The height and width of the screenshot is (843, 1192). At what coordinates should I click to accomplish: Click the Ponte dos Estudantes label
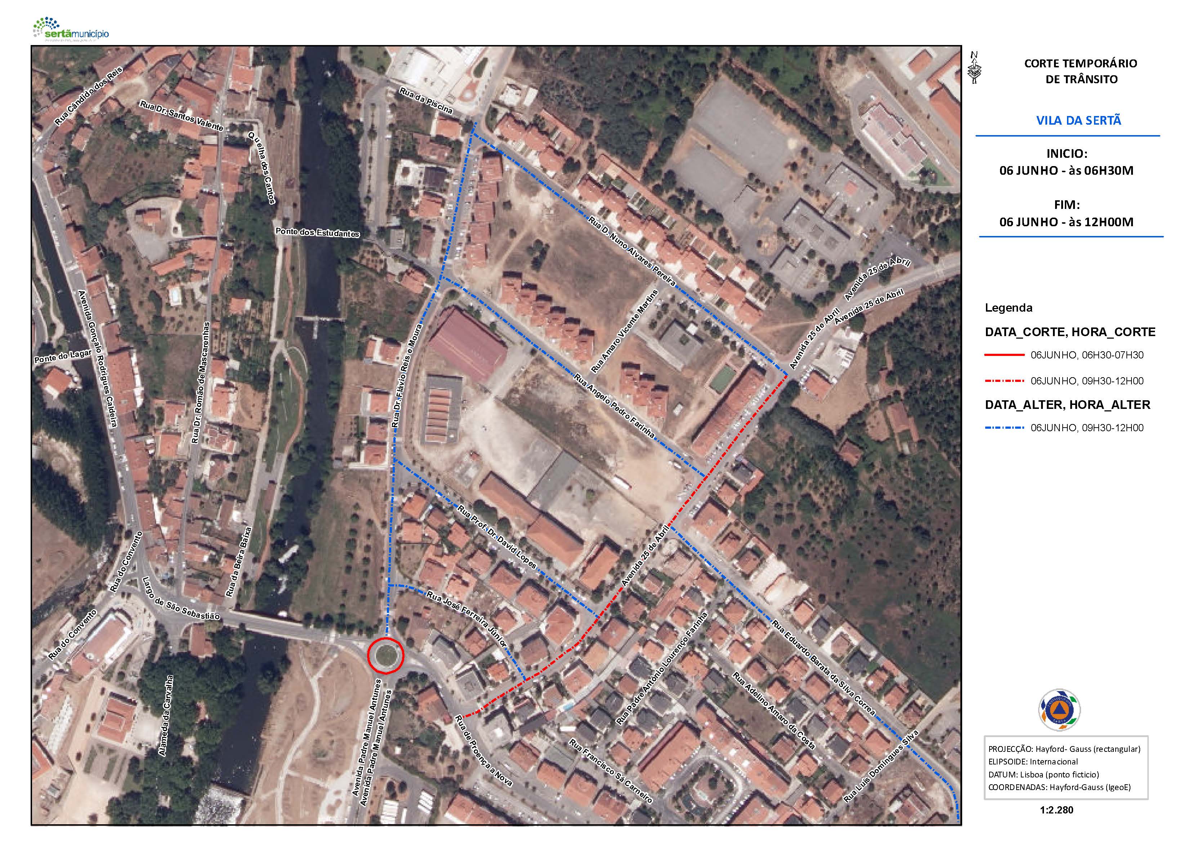point(317,233)
